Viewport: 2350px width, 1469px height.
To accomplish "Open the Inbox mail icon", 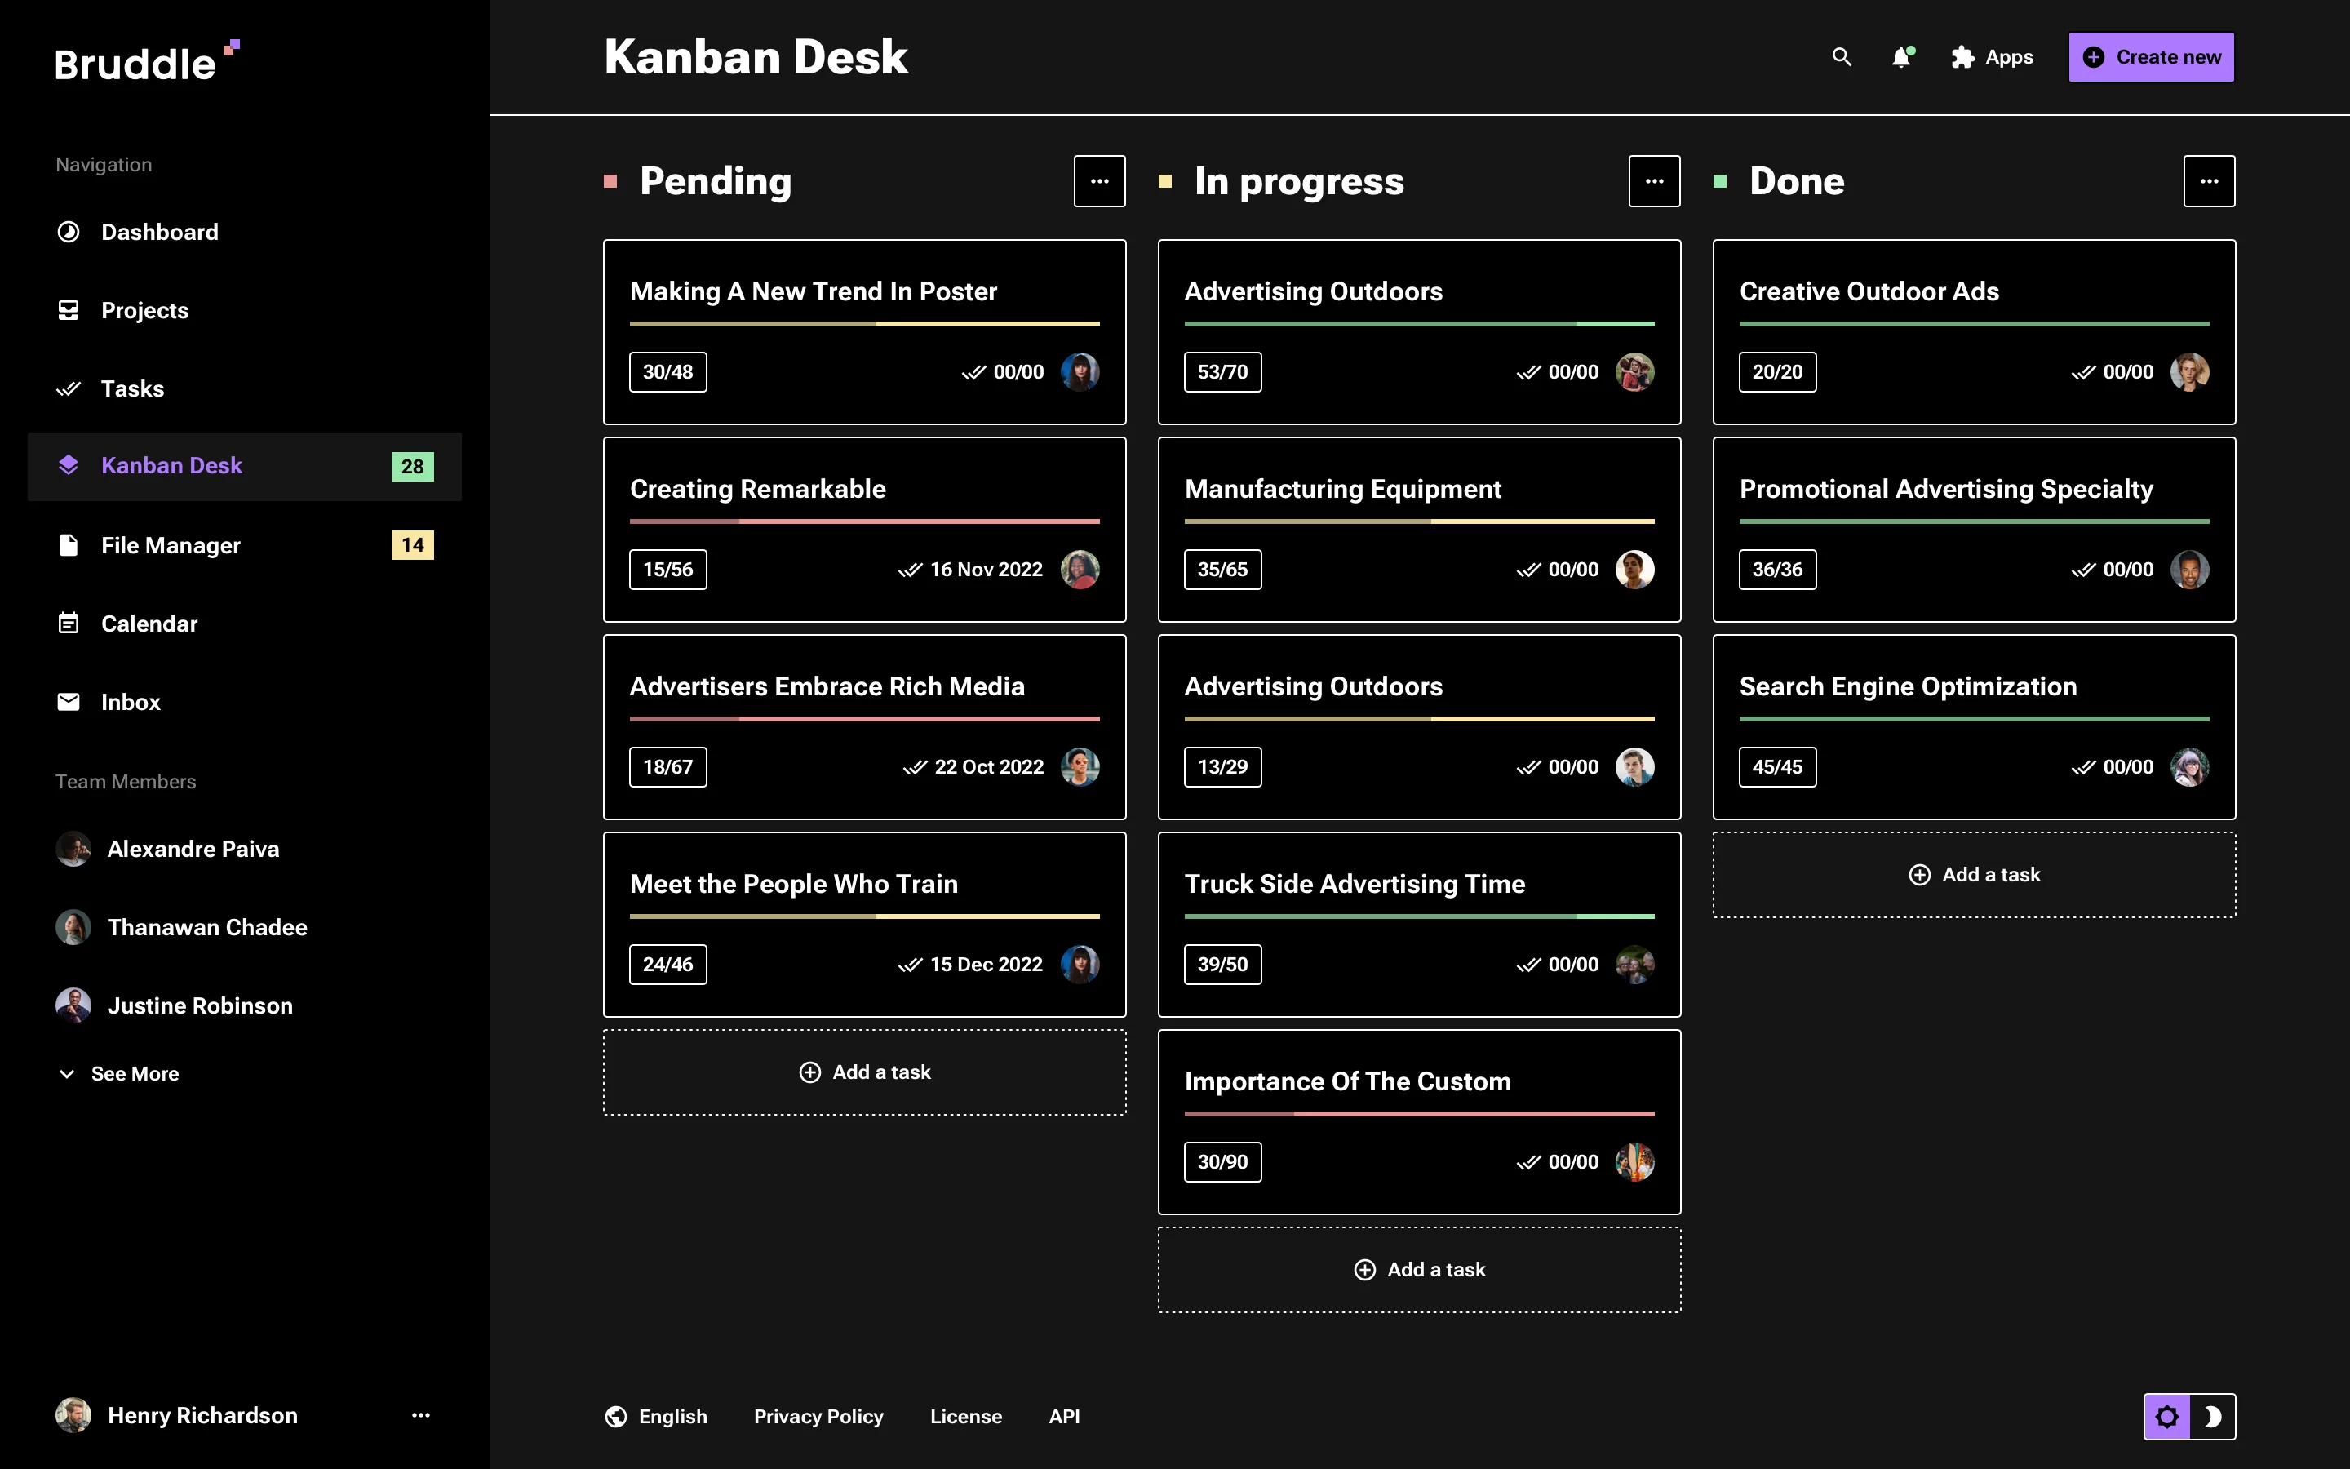I will (x=68, y=702).
